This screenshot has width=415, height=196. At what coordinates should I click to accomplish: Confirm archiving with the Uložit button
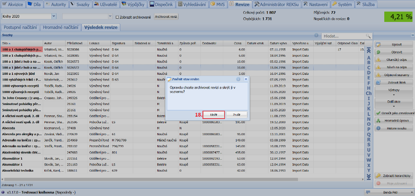coord(214,115)
